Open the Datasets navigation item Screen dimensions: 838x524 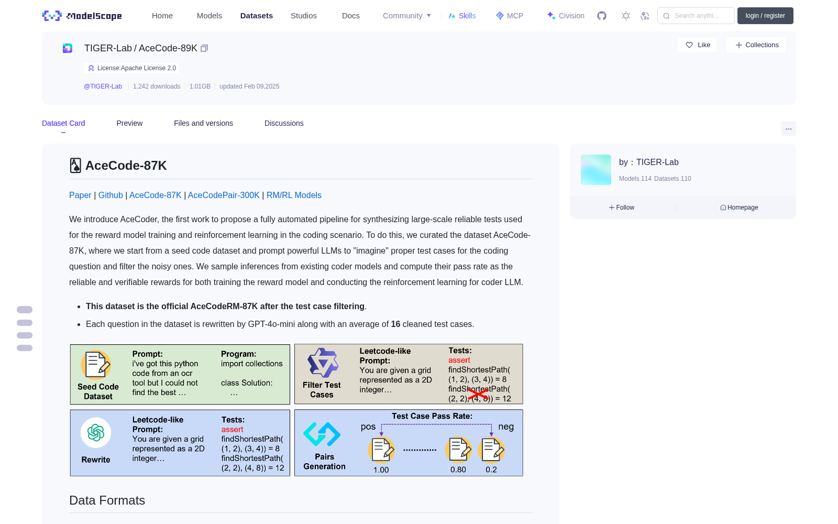257,16
